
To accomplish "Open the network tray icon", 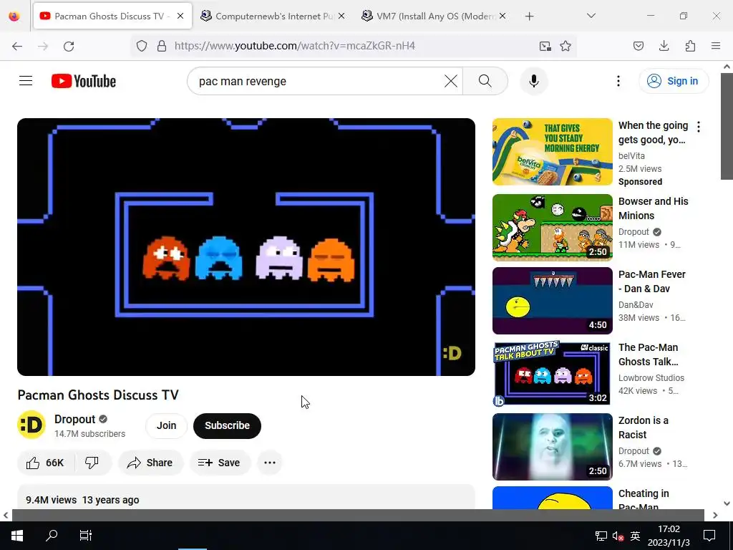I will (601, 536).
